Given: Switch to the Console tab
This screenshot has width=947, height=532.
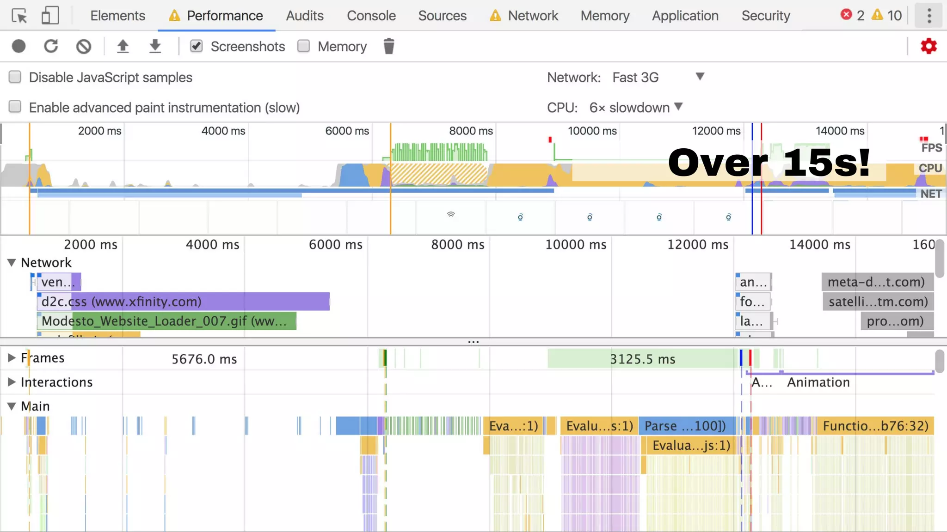Looking at the screenshot, I should [x=371, y=16].
